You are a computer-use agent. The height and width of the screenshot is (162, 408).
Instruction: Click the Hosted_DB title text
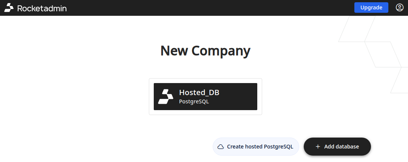click(199, 92)
